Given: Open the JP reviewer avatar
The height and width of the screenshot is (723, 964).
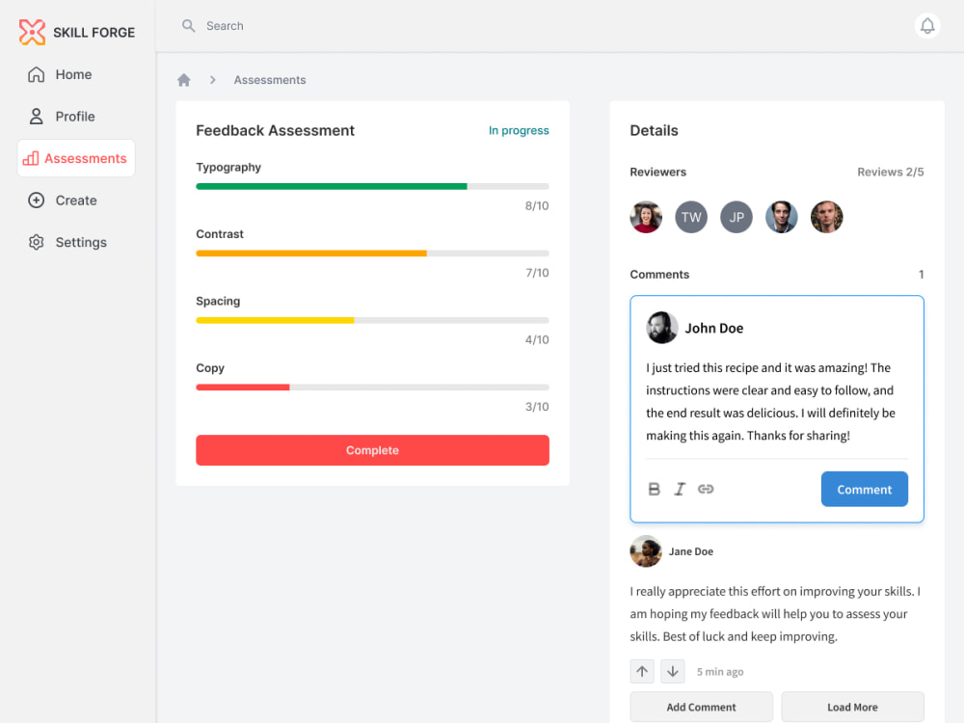Looking at the screenshot, I should [x=736, y=217].
